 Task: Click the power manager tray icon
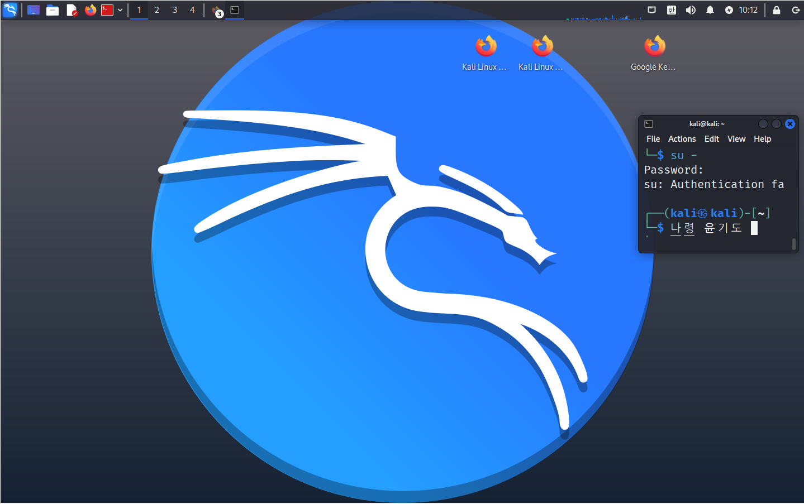pos(729,10)
